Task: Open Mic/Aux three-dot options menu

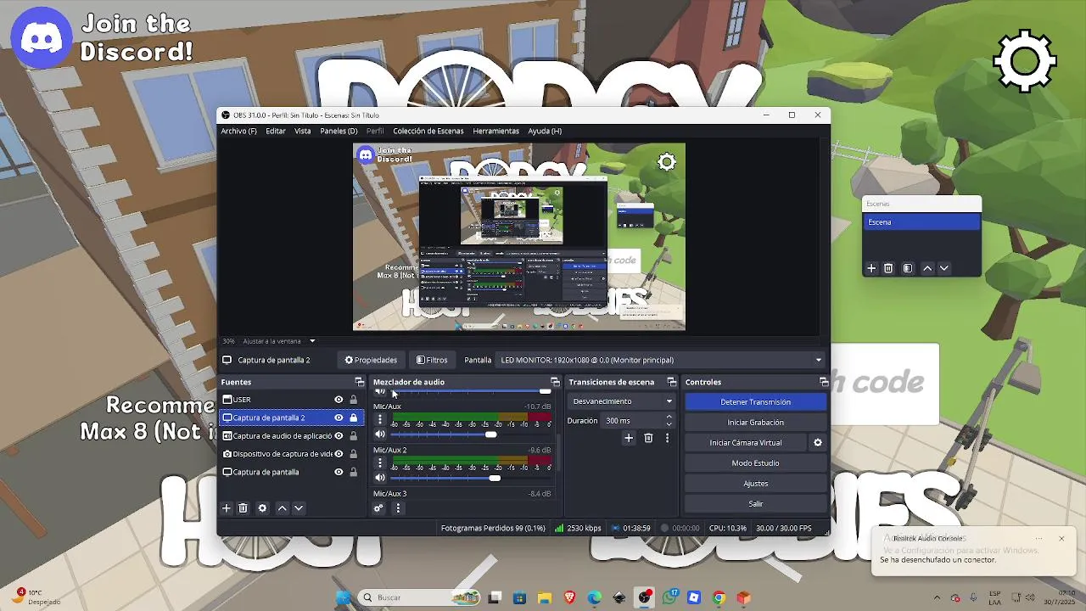Action: (x=380, y=419)
